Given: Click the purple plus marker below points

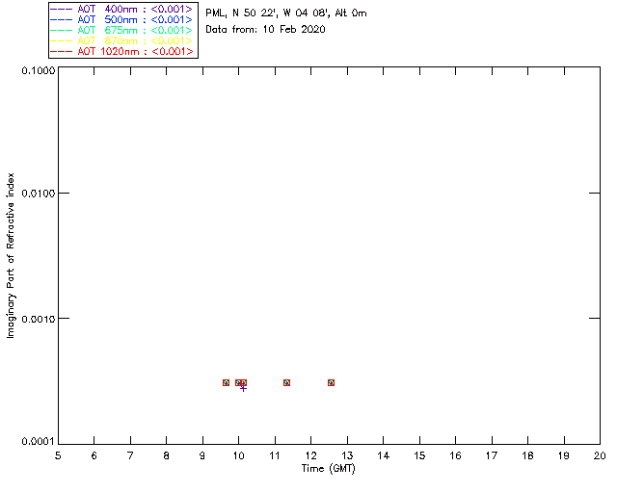Looking at the screenshot, I should click(244, 389).
